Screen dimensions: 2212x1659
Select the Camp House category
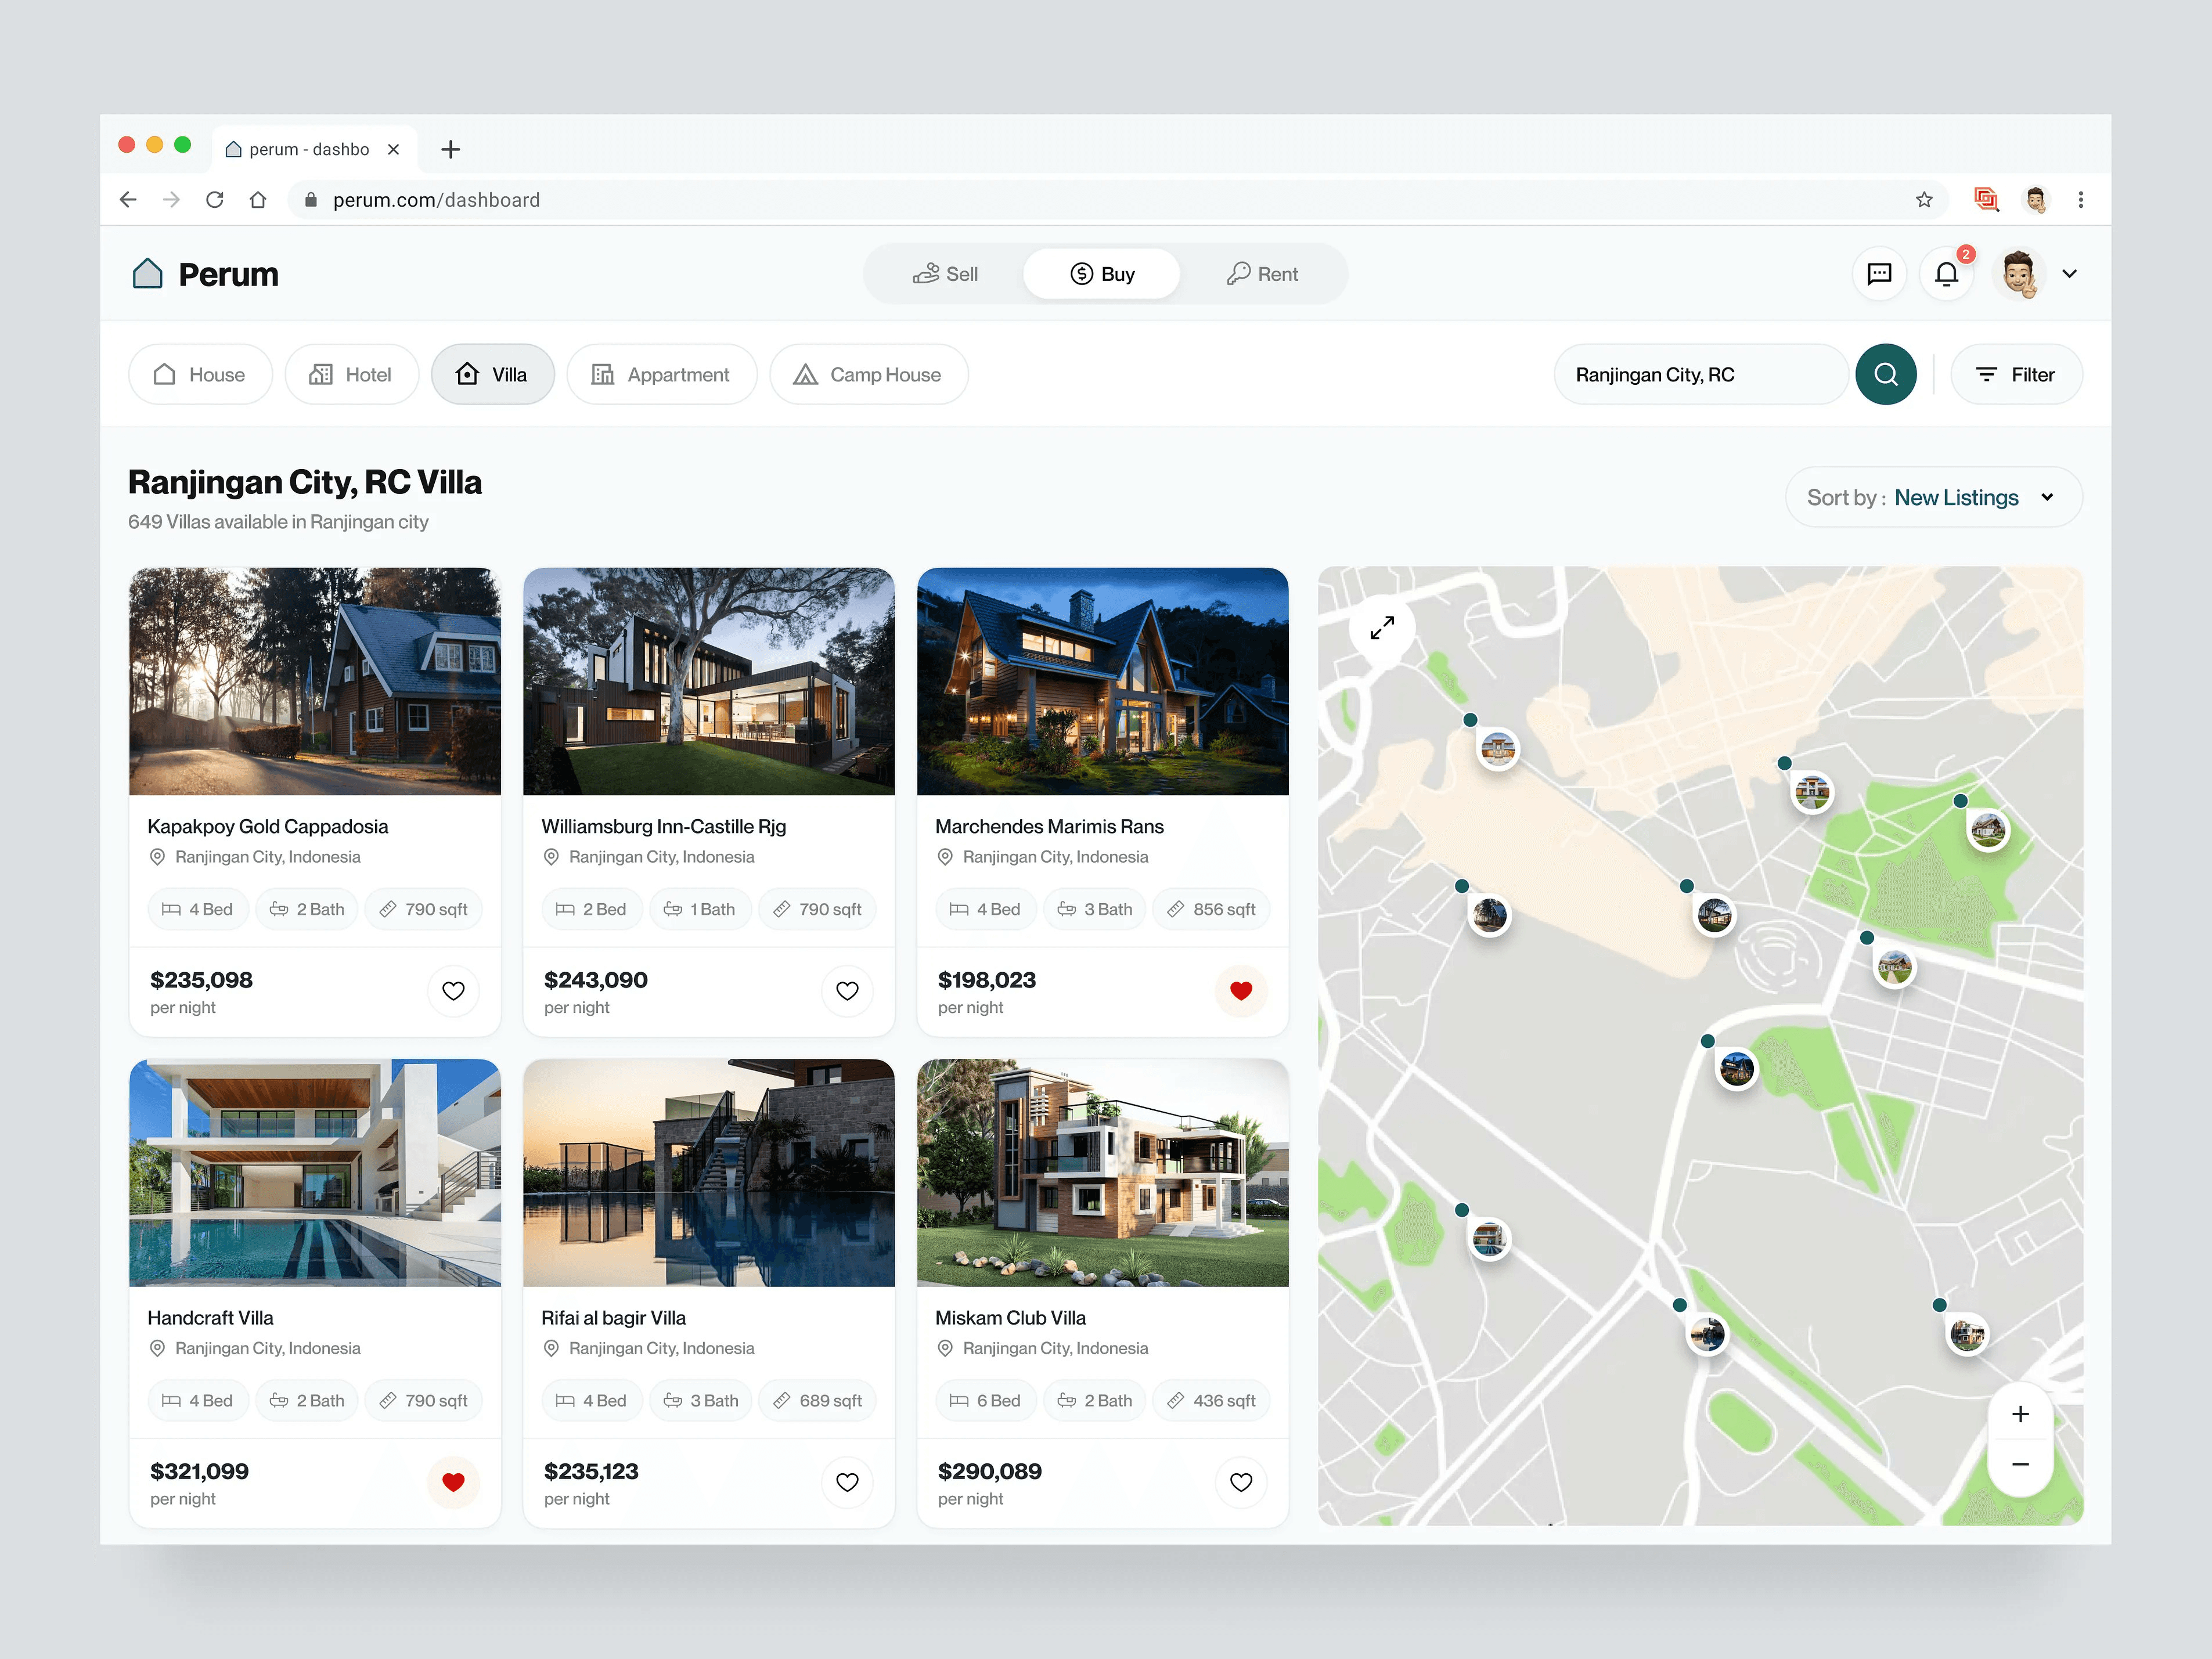[x=868, y=374]
